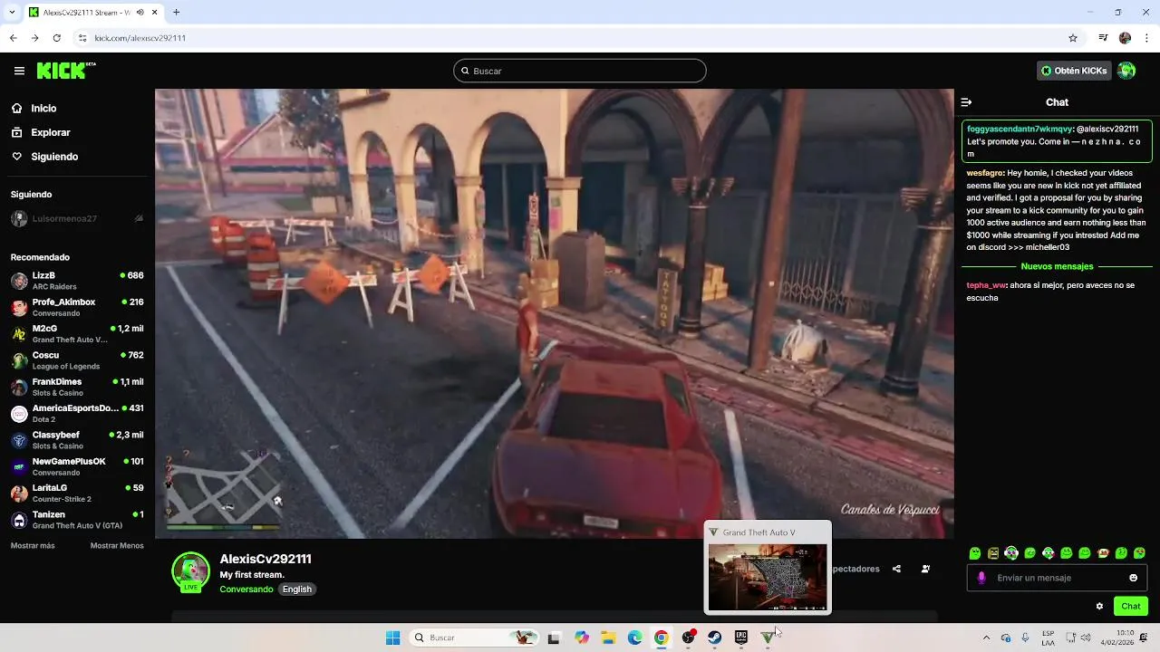The width and height of the screenshot is (1160, 652).
Task: Click the Obtén KICKs button
Action: click(x=1074, y=71)
